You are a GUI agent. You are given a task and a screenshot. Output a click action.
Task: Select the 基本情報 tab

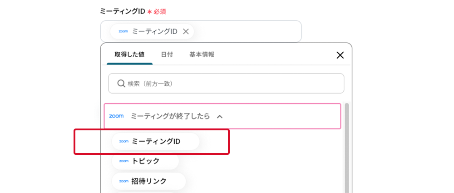coord(202,54)
